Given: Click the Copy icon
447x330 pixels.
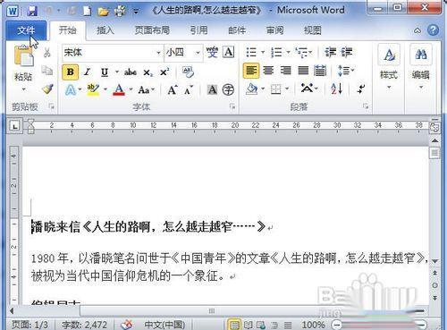Looking at the screenshot, I should [x=47, y=71].
